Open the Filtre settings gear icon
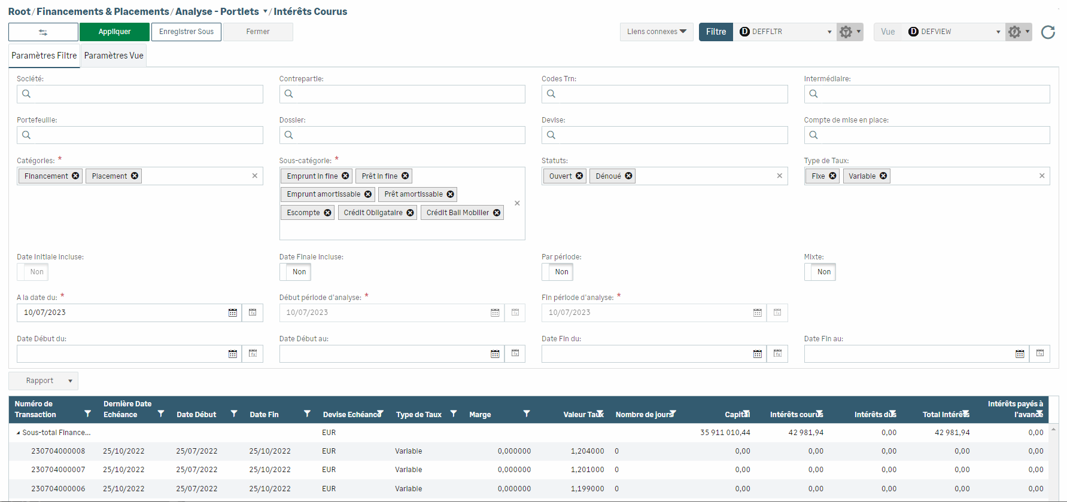This screenshot has height=502, width=1067. tap(849, 32)
